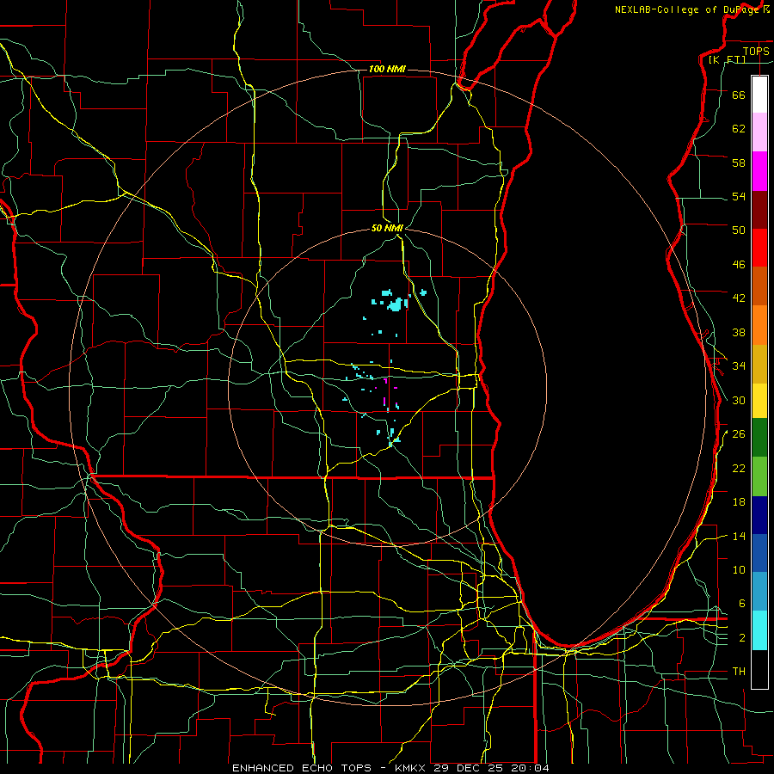Click the light blue 6 kft swatch
The width and height of the screenshot is (774, 774).
coord(759,591)
